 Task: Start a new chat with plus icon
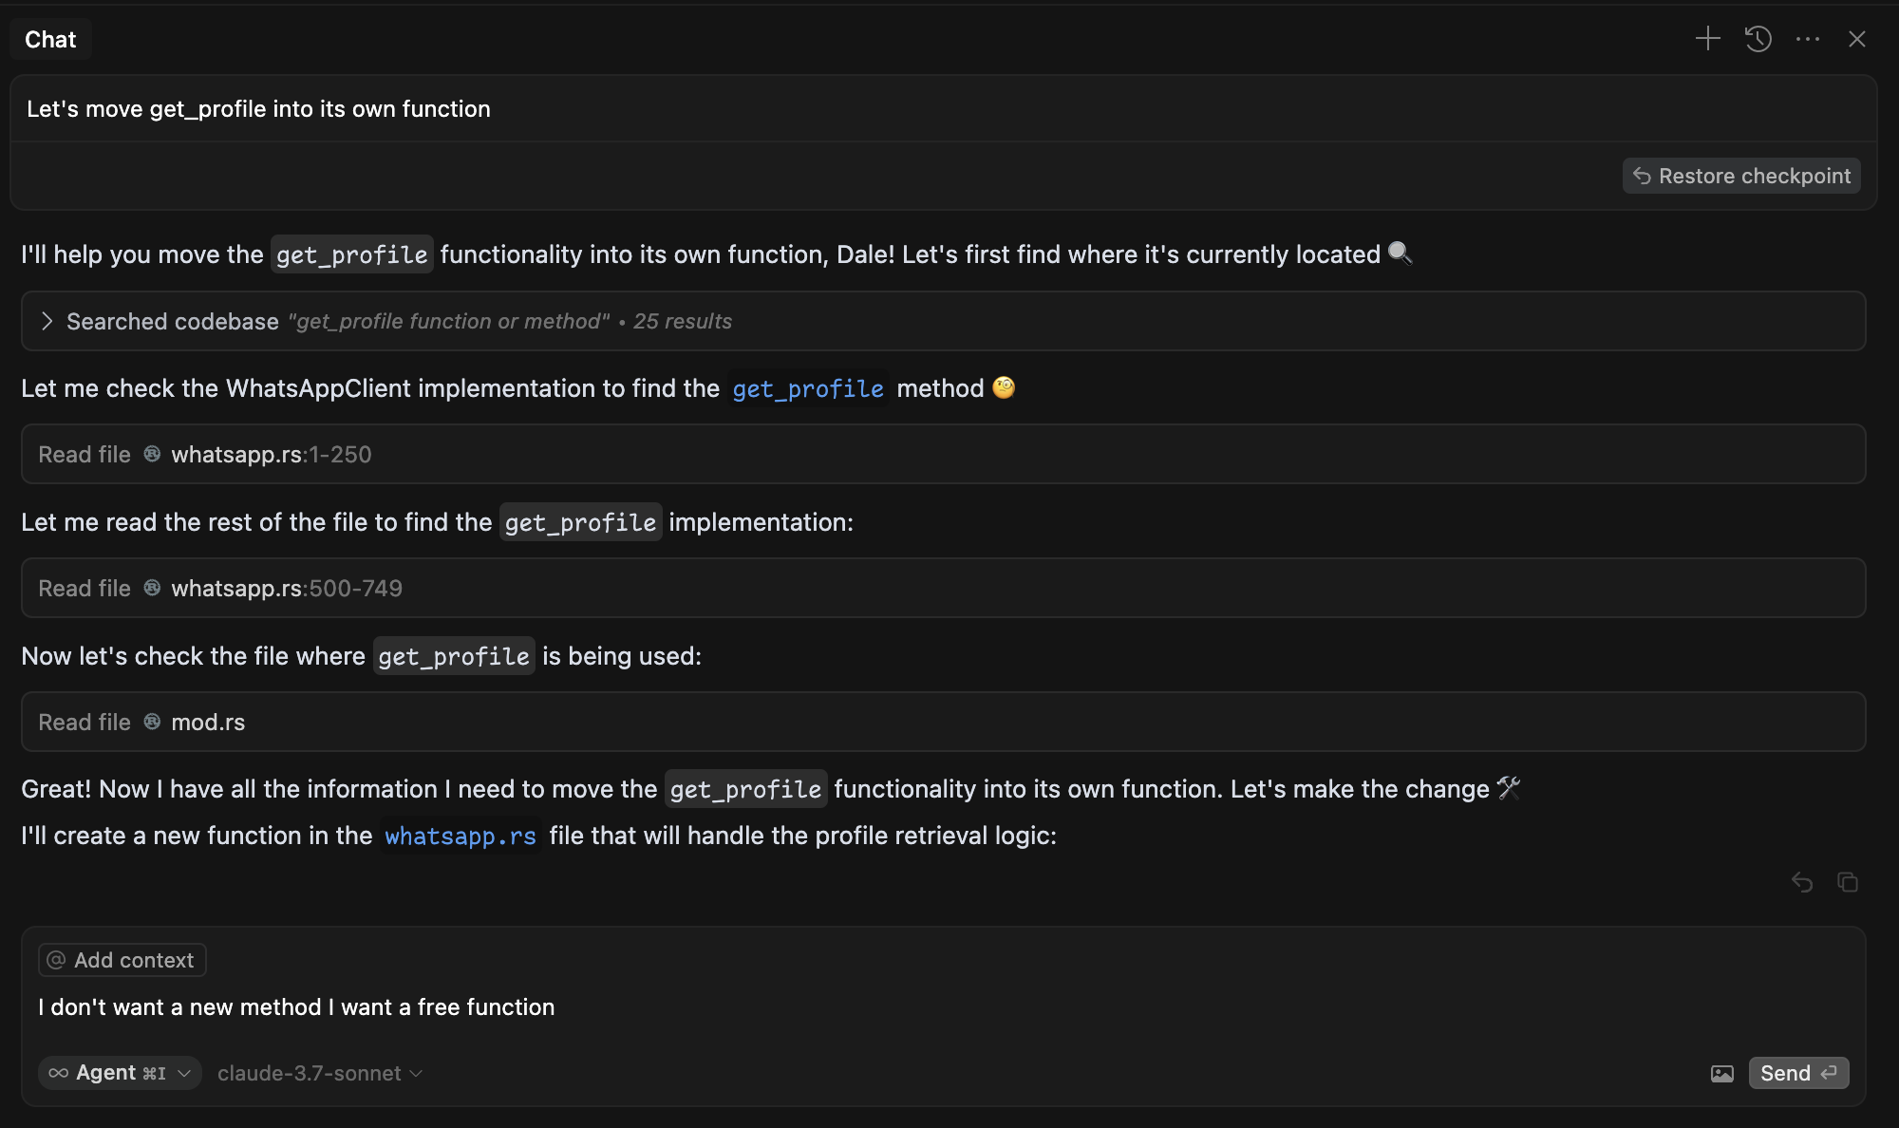click(x=1707, y=39)
